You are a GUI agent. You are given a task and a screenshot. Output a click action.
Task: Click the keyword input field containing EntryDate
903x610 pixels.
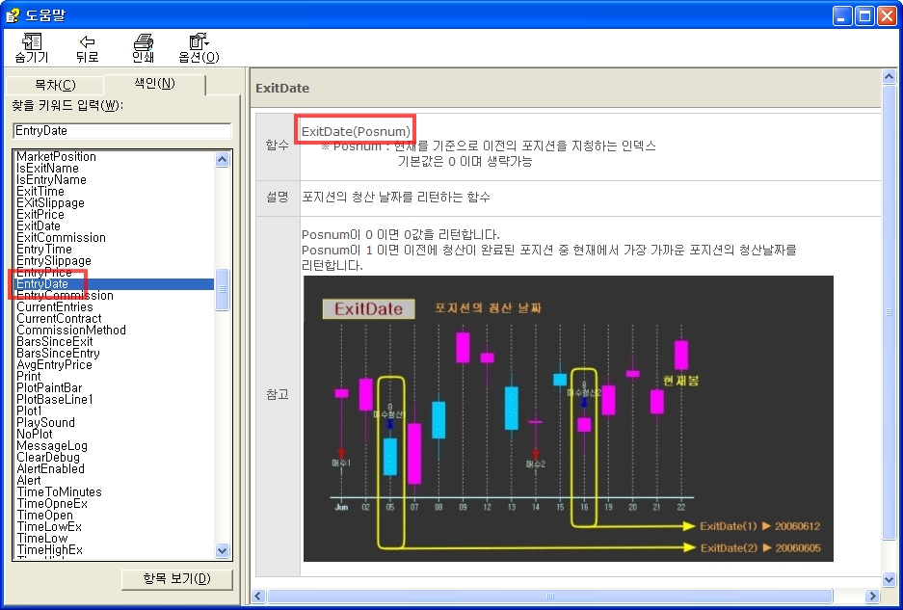tap(121, 130)
